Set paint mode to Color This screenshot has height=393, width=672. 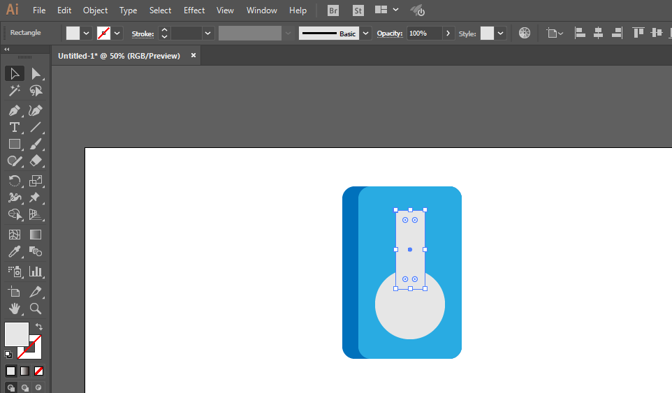pyautogui.click(x=10, y=371)
